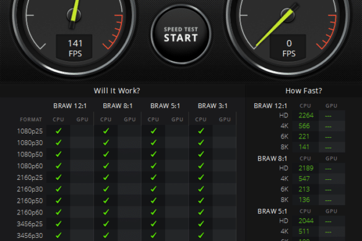Click the 1080p30 BRAW 3:1 CPU checkmark
362x241 pixels.
pyautogui.click(x=201, y=143)
